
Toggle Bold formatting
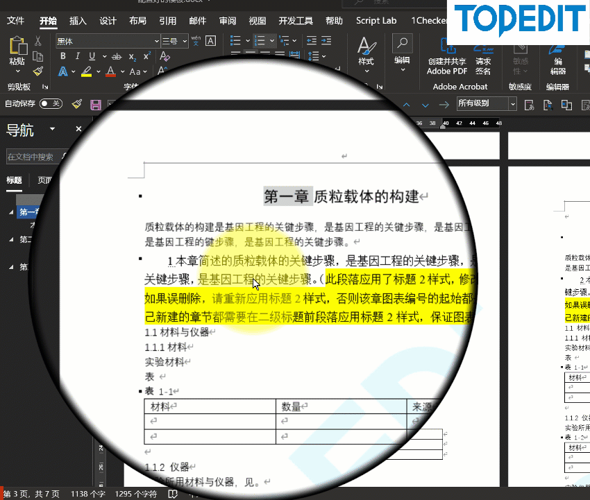coord(63,56)
